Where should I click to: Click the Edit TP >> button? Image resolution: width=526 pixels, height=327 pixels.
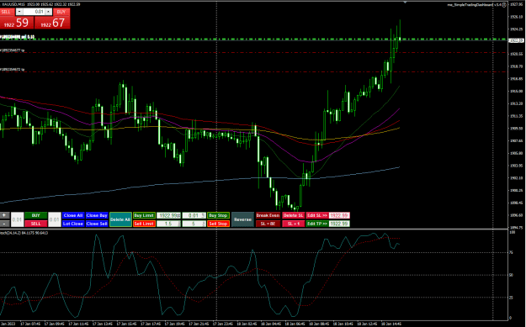317,224
